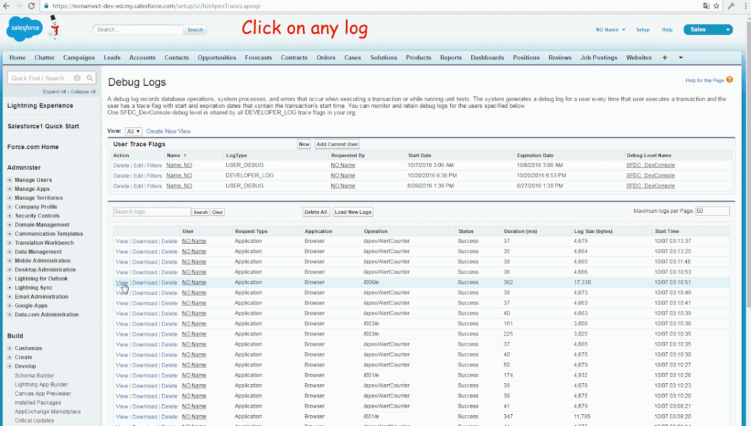Open Help for this Page link
Screen dimensions: 751x426
point(705,81)
